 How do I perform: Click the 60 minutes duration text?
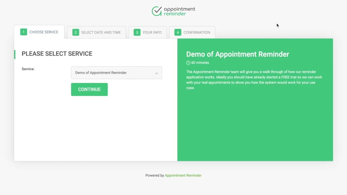coord(200,63)
